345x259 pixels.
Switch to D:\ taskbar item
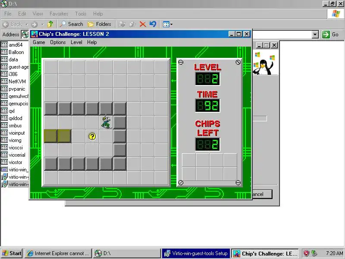pyautogui.click(x=127, y=253)
